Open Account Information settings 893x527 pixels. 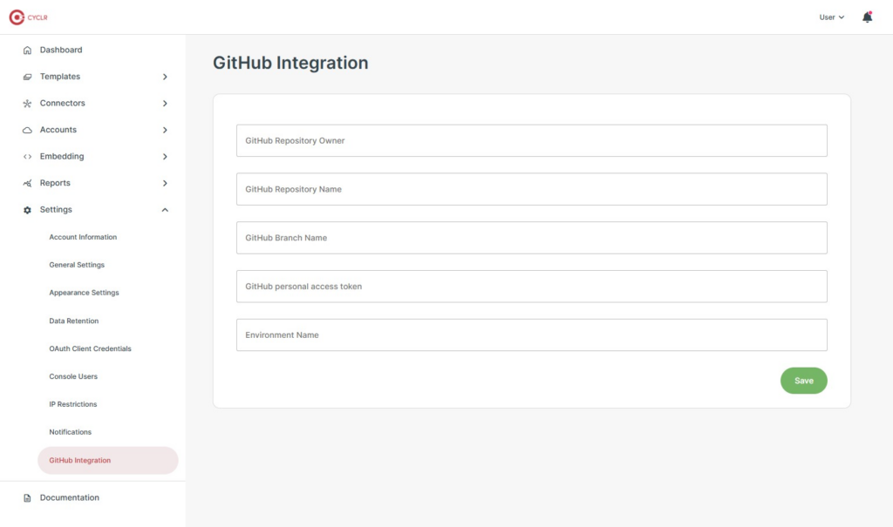83,237
